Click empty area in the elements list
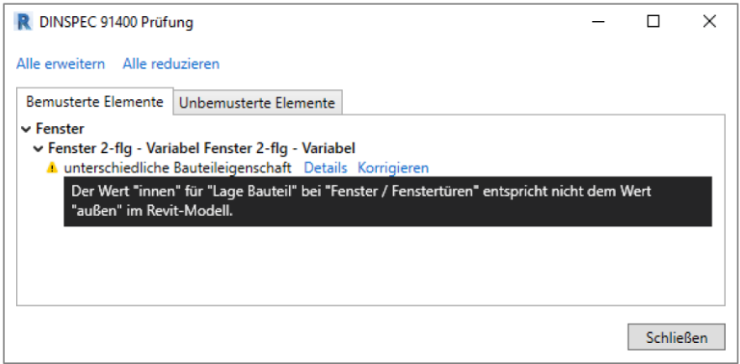The width and height of the screenshot is (740, 364). pos(370,269)
